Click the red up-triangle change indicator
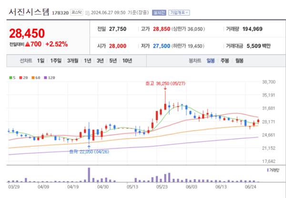This screenshot has height=198, width=286. pos(27,44)
